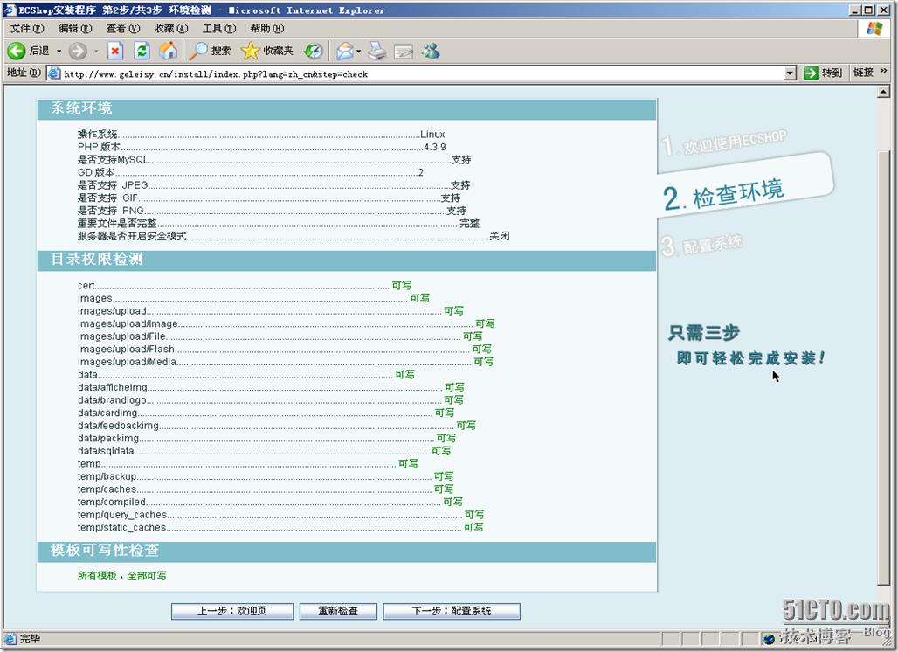
Task: Click the temp/static_caches directory row
Action: point(280,527)
